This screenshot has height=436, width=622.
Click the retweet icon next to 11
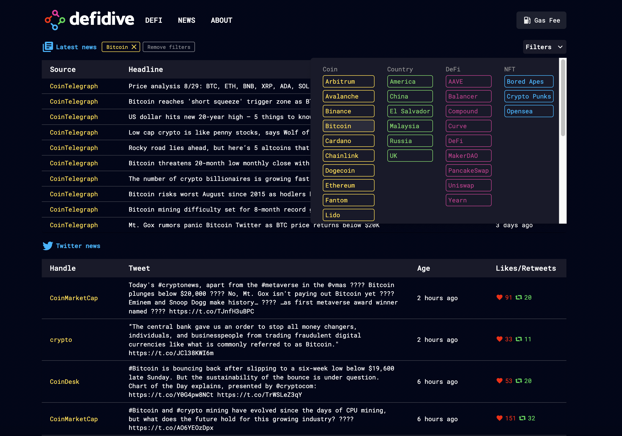click(519, 339)
